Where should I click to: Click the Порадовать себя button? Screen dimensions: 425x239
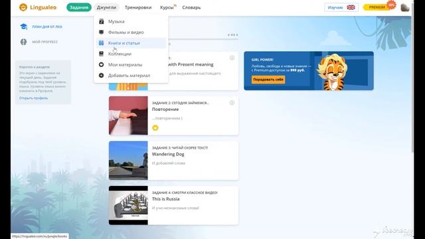[268, 80]
